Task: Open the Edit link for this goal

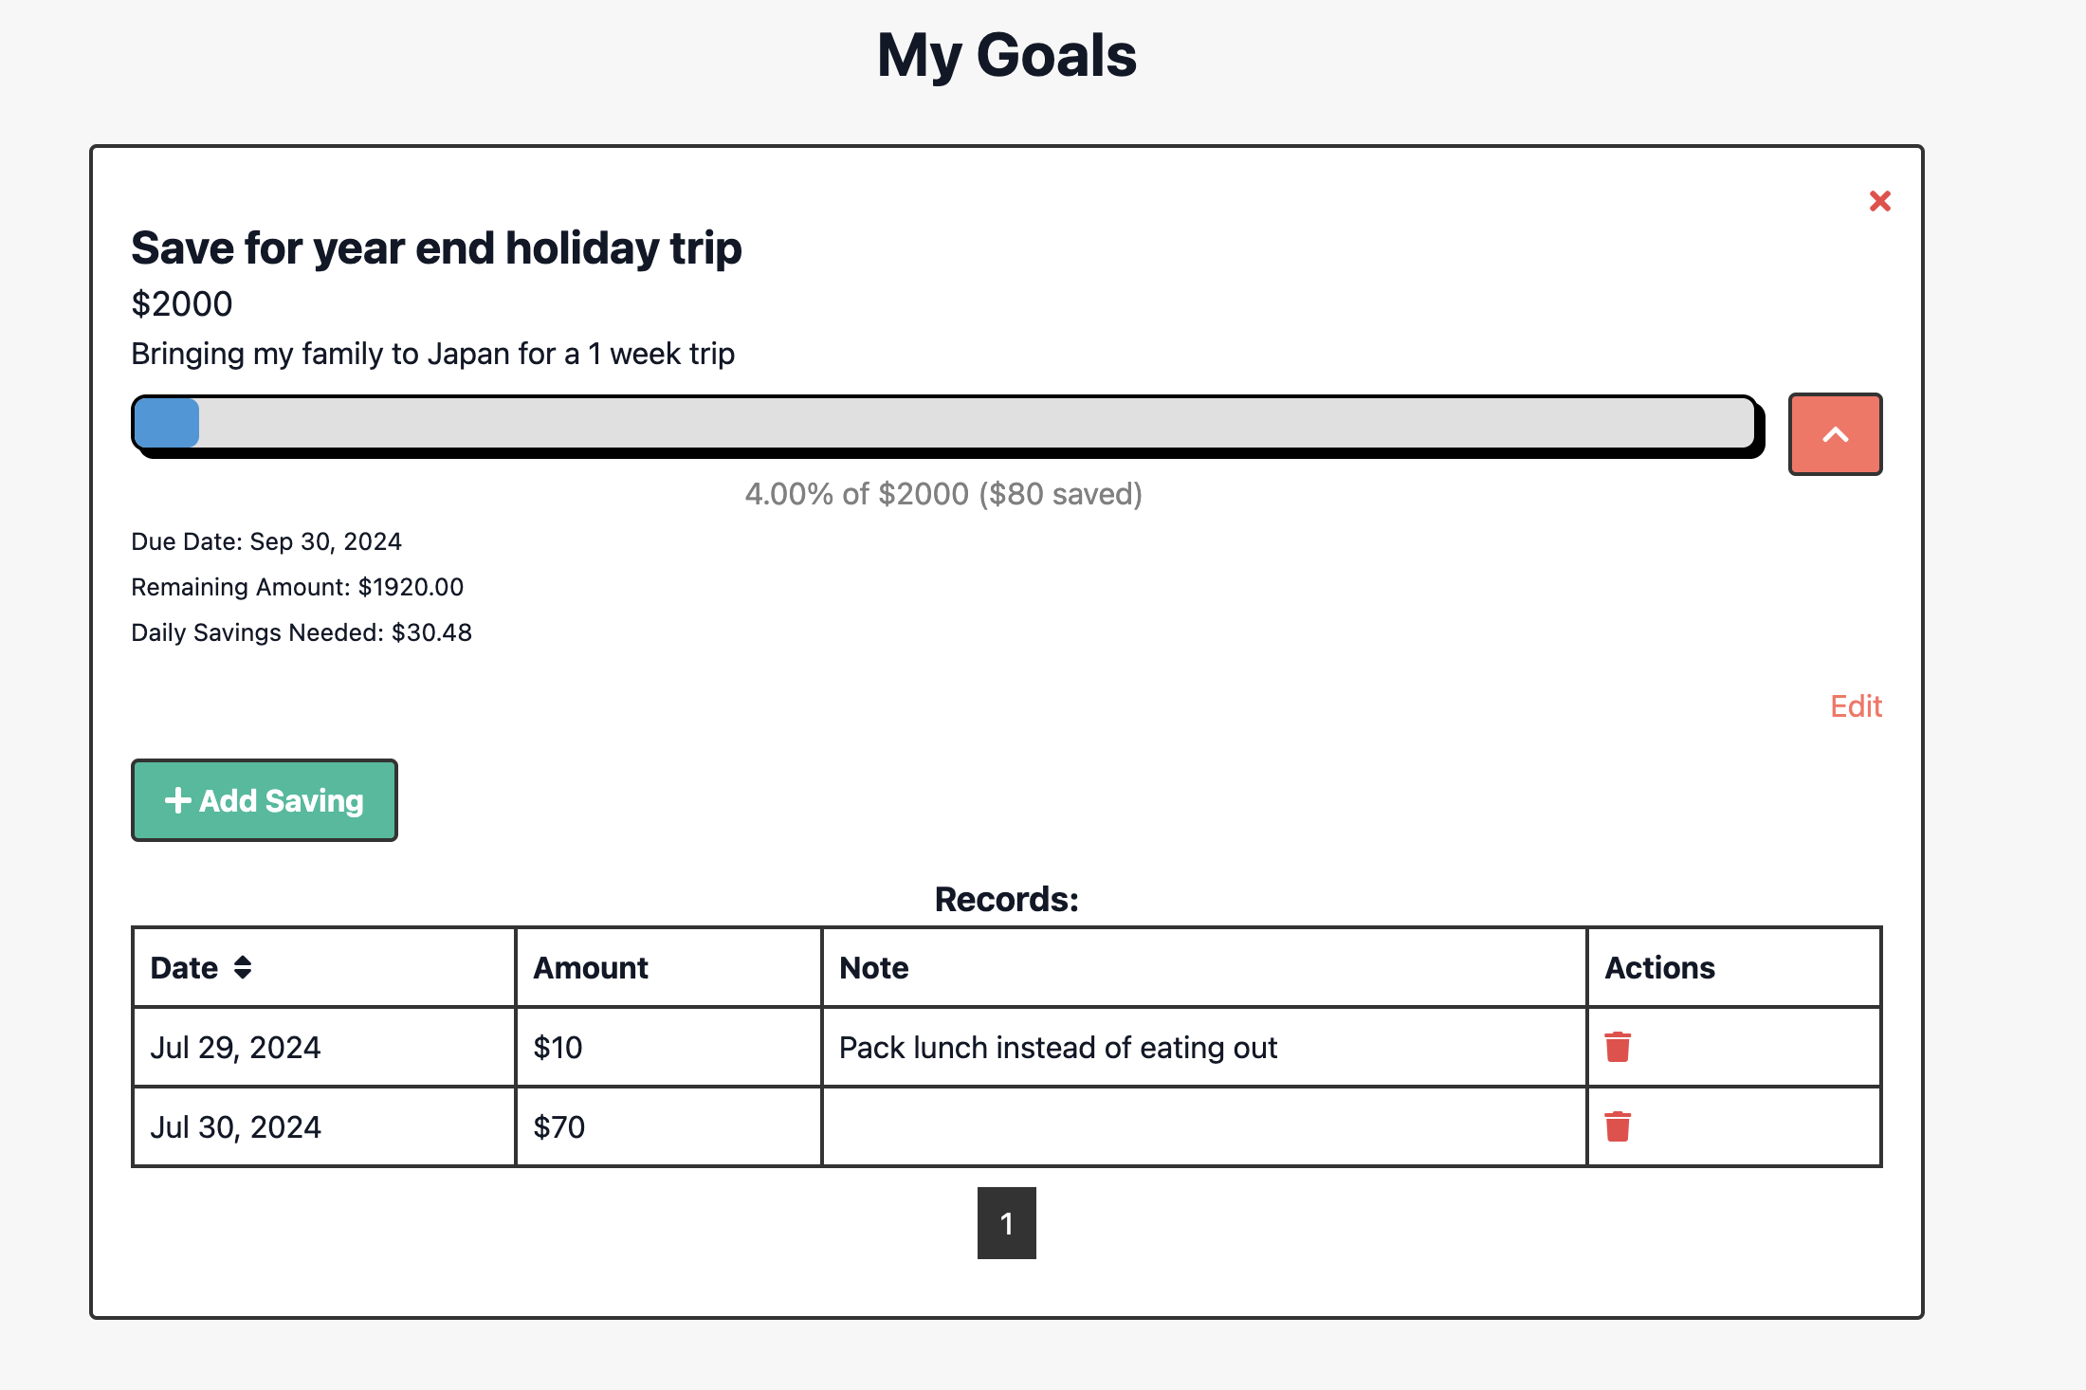Action: pos(1856,706)
